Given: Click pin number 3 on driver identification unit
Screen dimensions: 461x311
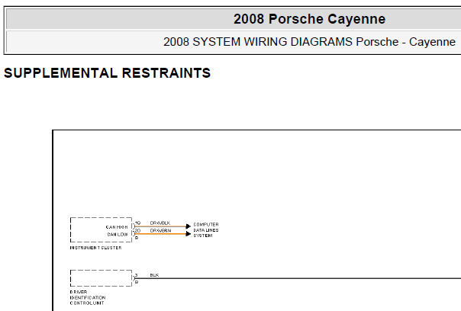Looking at the screenshot, I should [137, 275].
